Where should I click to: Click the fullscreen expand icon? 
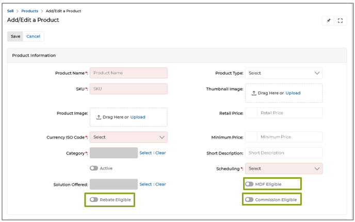point(340,21)
